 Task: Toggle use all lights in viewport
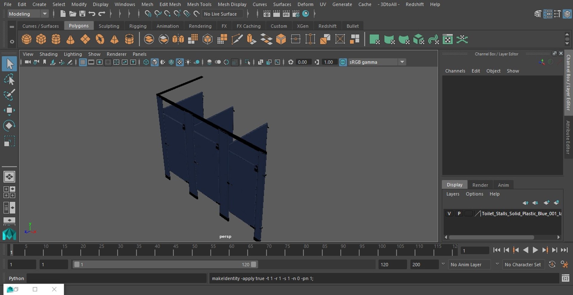click(x=188, y=62)
